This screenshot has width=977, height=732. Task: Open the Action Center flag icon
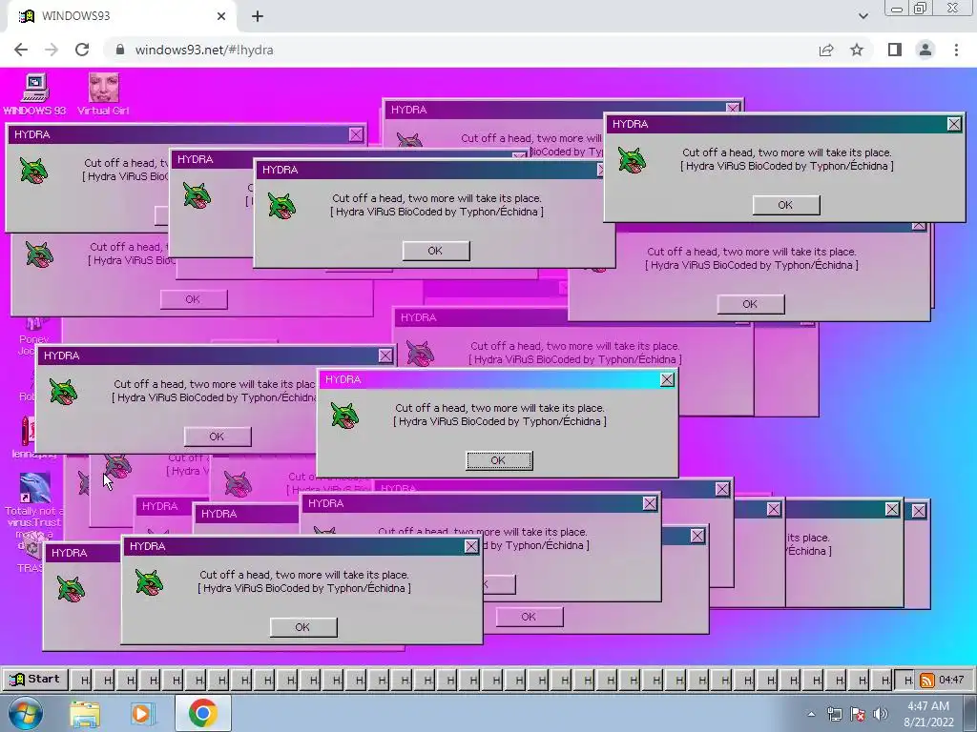[x=858, y=714]
